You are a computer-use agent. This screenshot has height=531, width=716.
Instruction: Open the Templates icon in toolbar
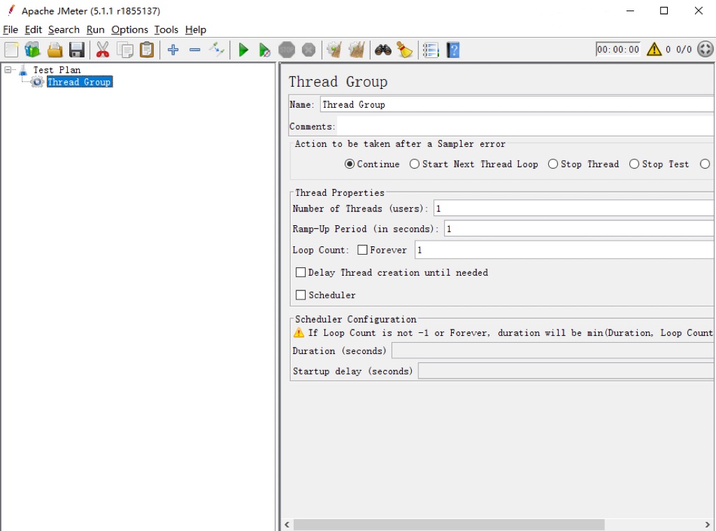[x=32, y=50]
